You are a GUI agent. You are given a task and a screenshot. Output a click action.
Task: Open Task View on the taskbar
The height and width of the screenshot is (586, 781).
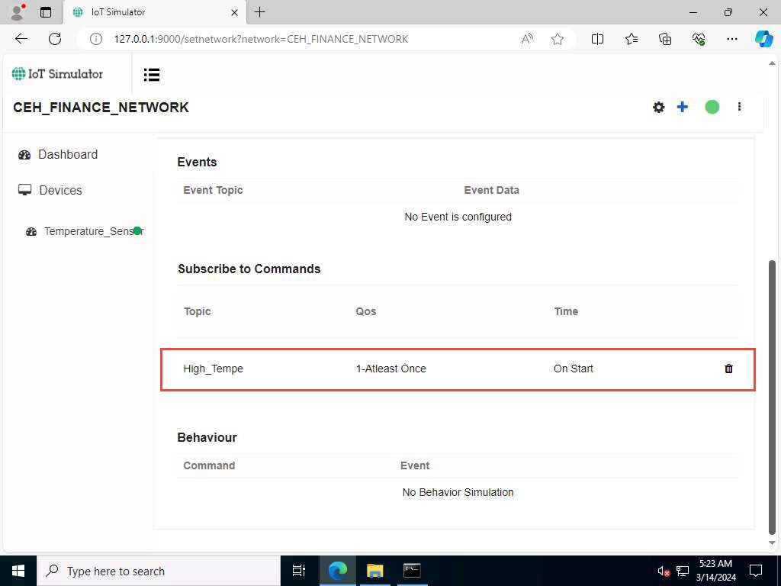tap(299, 571)
